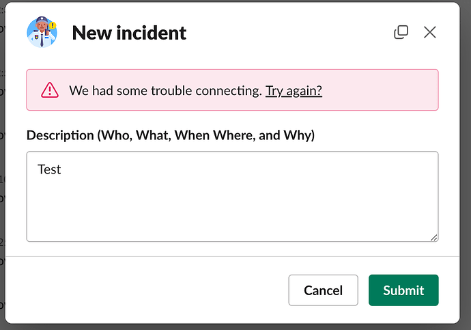Click the "New incident" dialog title
This screenshot has height=330, width=471.
129,32
